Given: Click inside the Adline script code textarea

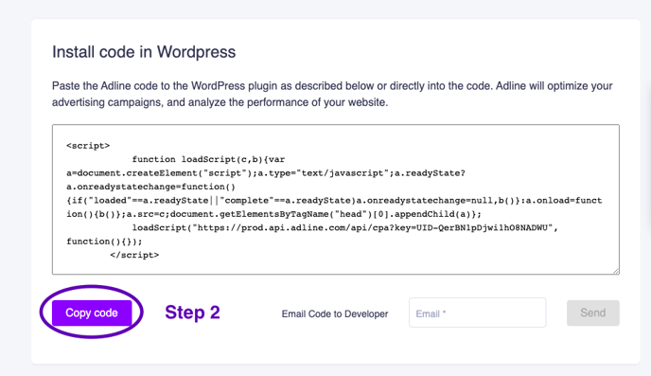Looking at the screenshot, I should tap(336, 200).
